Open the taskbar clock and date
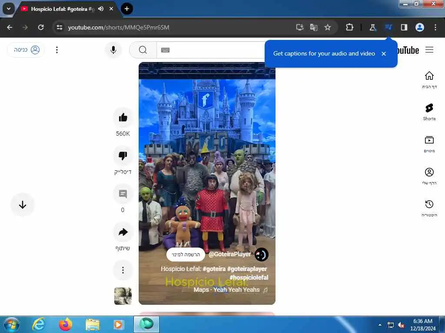 click(x=423, y=325)
